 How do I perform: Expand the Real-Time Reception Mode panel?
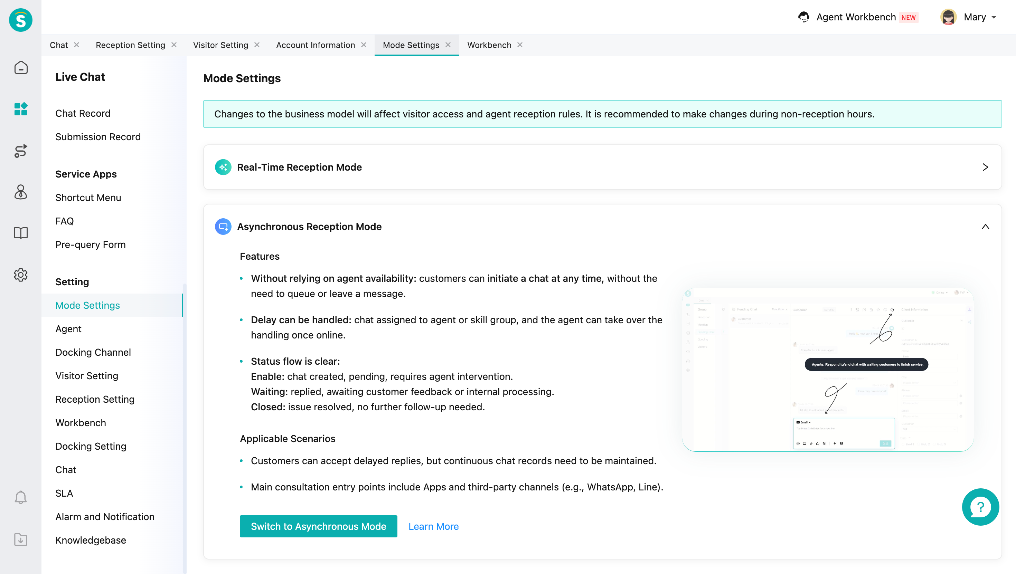[985, 167]
